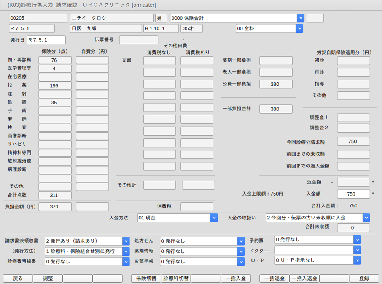Screen dimensions: 382x284
Task: Expand the 00 全科 department dropdown
Action: click(299, 28)
